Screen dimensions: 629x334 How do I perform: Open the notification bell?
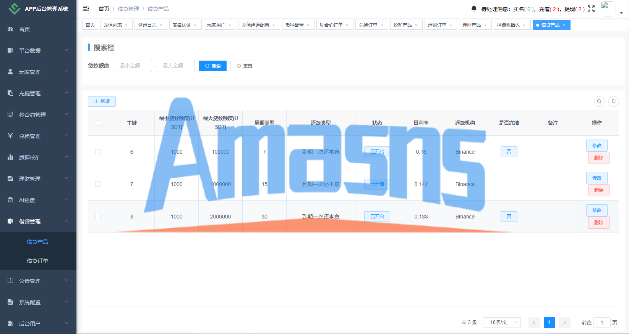point(474,9)
